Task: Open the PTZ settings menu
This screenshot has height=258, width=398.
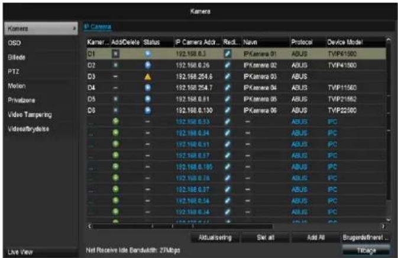Action: coord(14,71)
